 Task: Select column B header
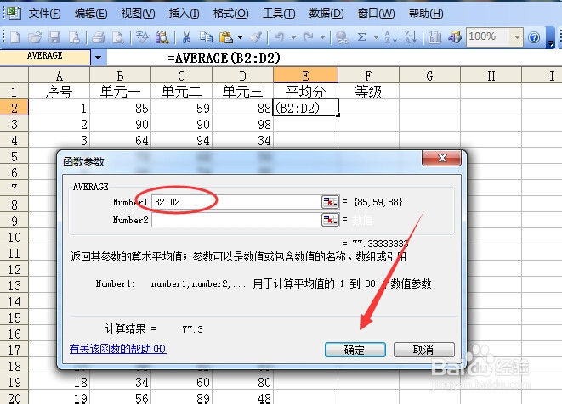click(x=120, y=76)
